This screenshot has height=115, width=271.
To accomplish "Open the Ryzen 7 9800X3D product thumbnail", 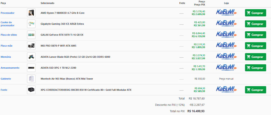I will 31,13.
